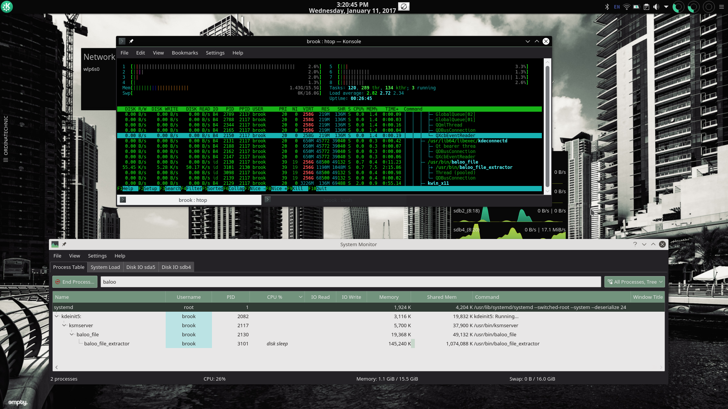Collapse the baloo_file tree node
Viewport: 728px width, 409px height.
click(72, 334)
